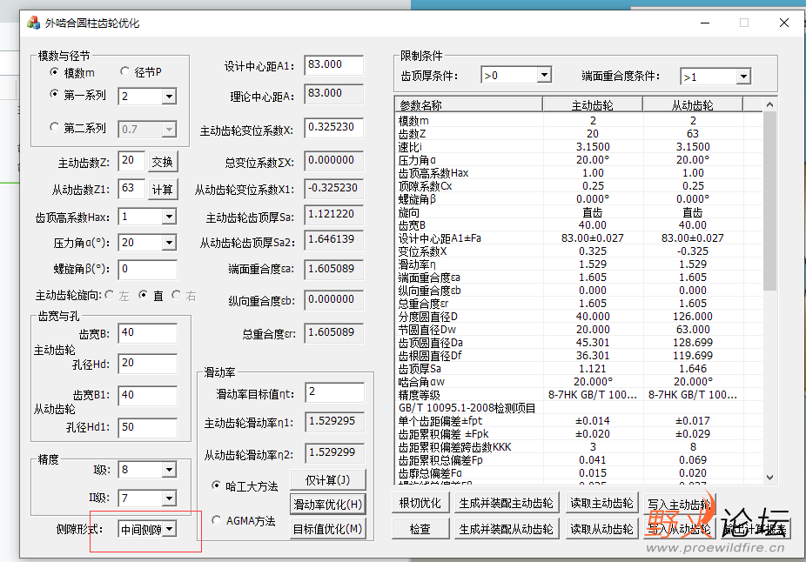Minimize the gear optimization window
Image resolution: width=806 pixels, height=562 pixels.
point(705,23)
